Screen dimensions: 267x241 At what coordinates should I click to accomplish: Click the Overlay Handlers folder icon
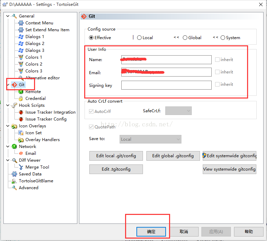pyautogui.click(x=21, y=140)
